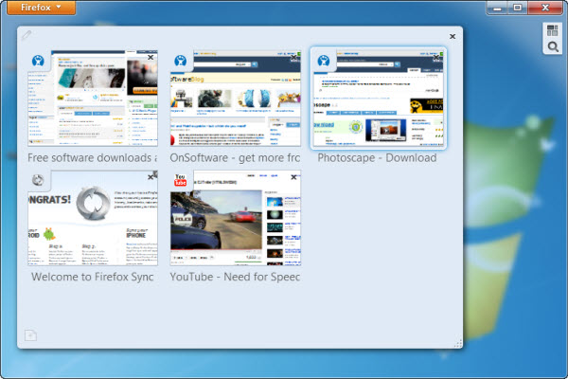This screenshot has width=568, height=379.
Task: Click the pencil icon to name group
Action: 27,36
